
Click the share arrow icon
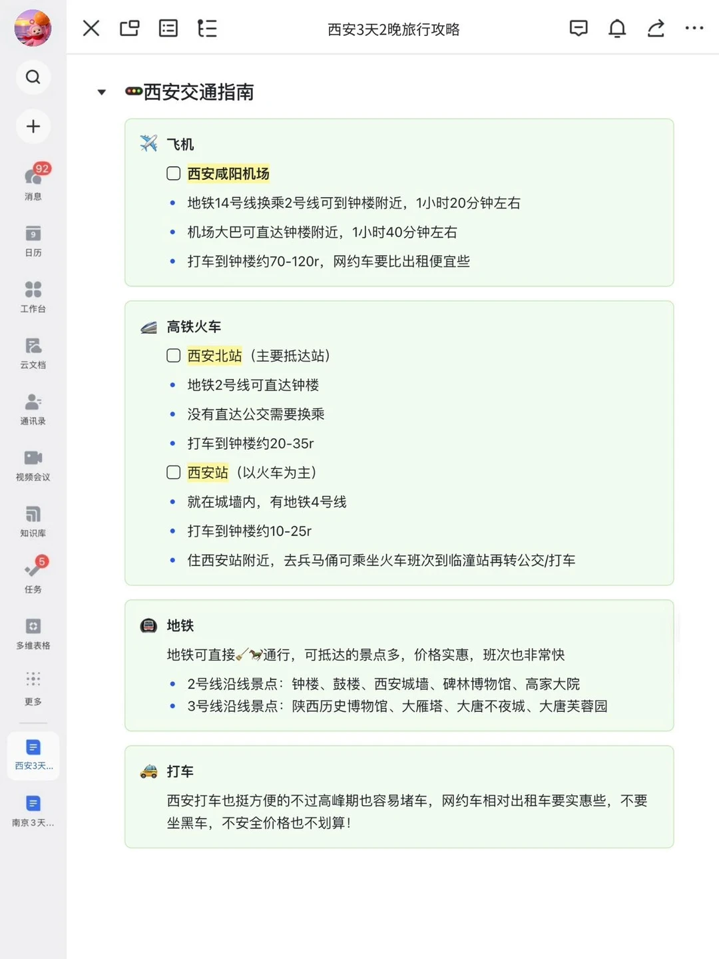click(656, 28)
